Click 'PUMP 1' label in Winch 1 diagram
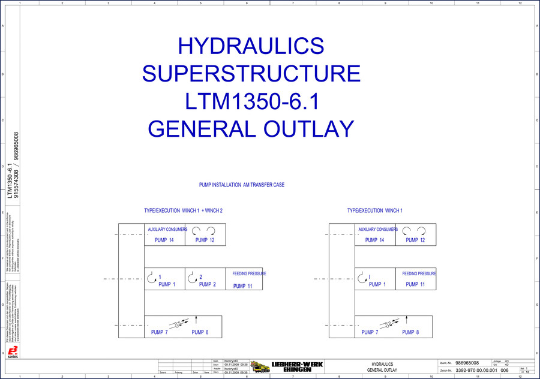Screen dimensions: 540x379 pos(377,284)
